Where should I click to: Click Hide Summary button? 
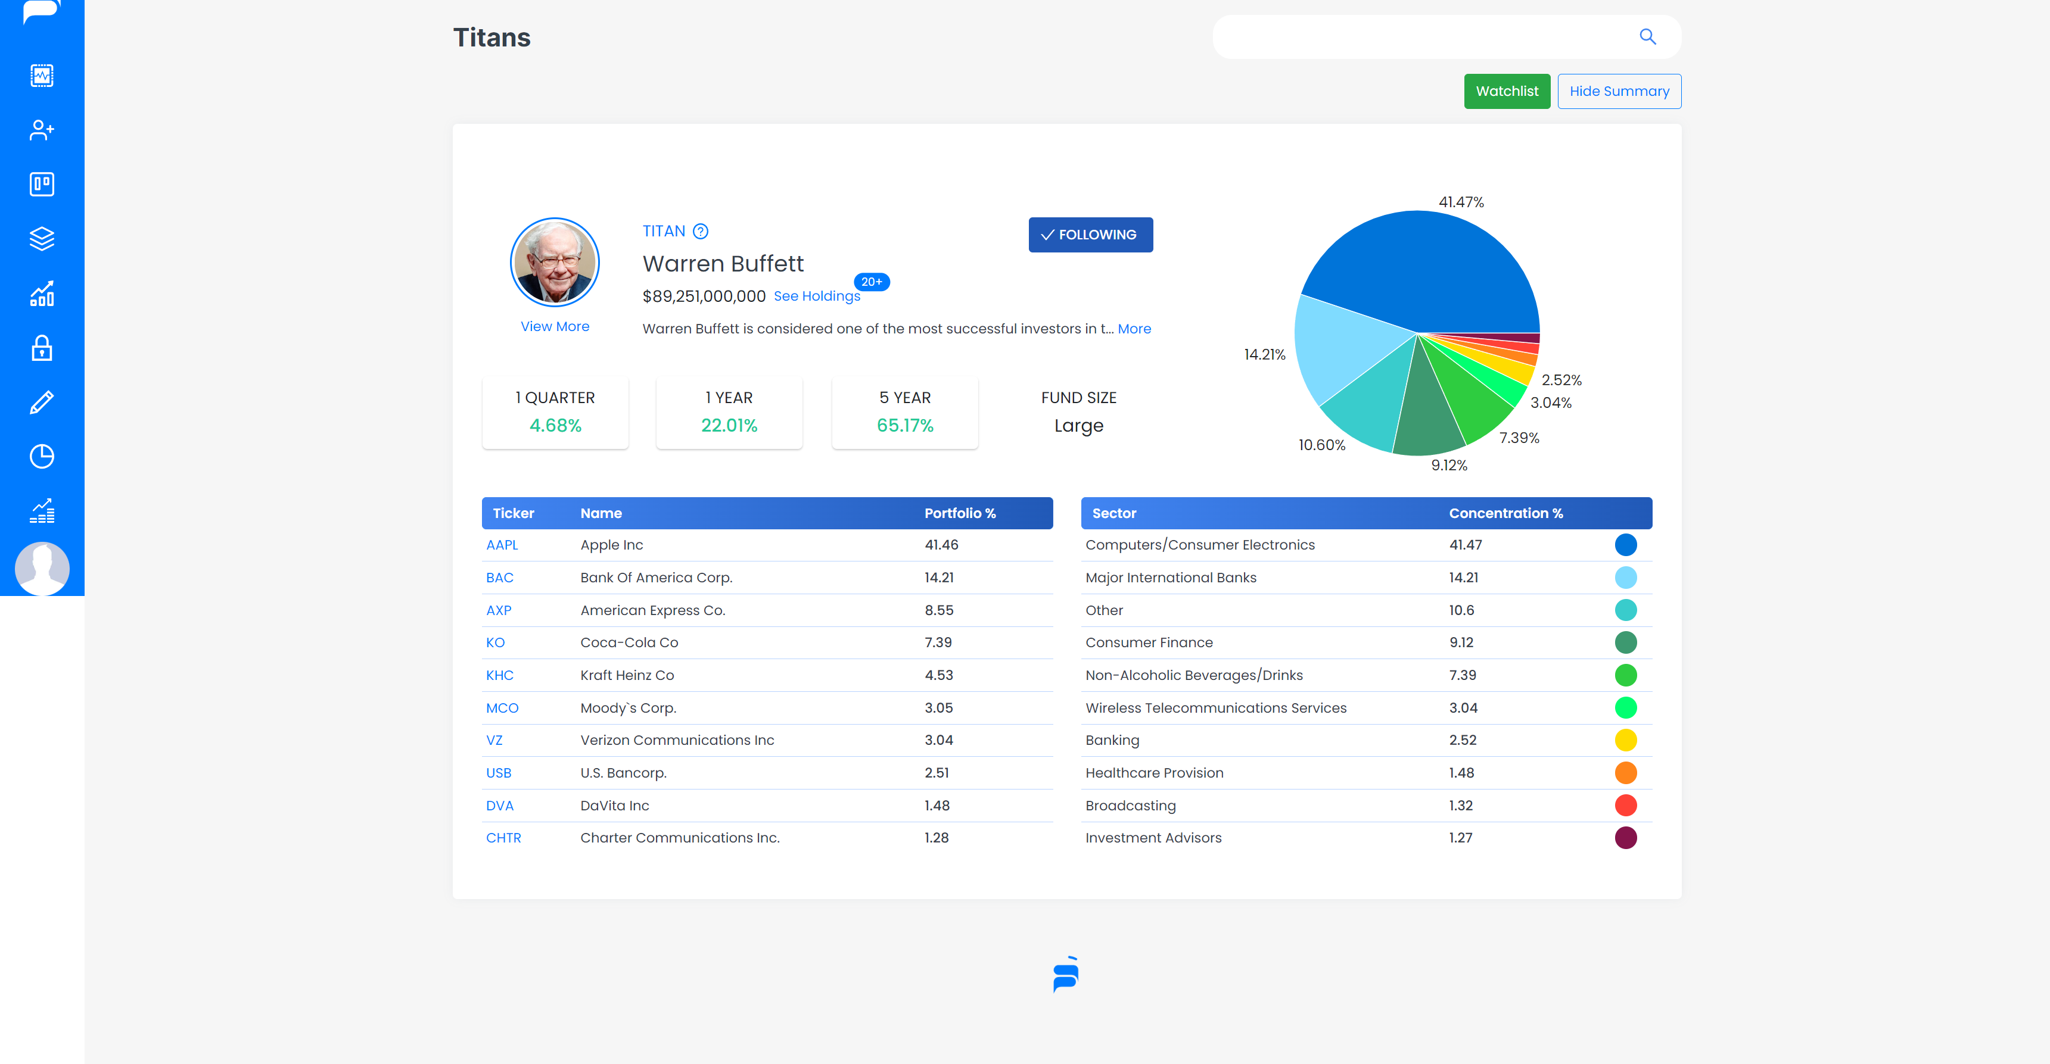pyautogui.click(x=1619, y=92)
